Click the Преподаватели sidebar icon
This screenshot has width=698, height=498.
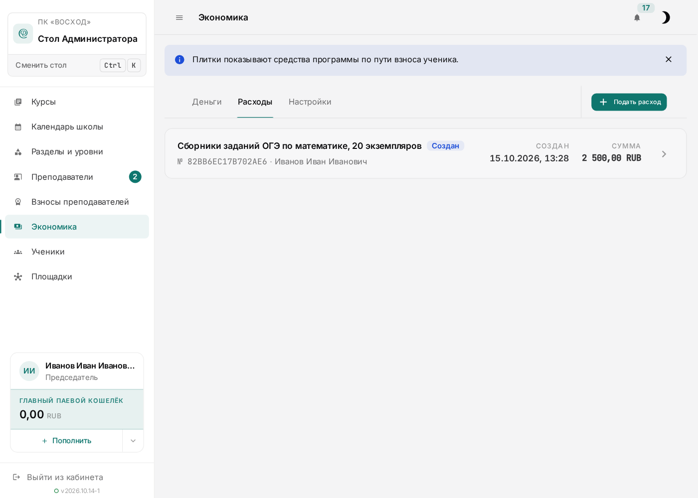[x=18, y=177]
